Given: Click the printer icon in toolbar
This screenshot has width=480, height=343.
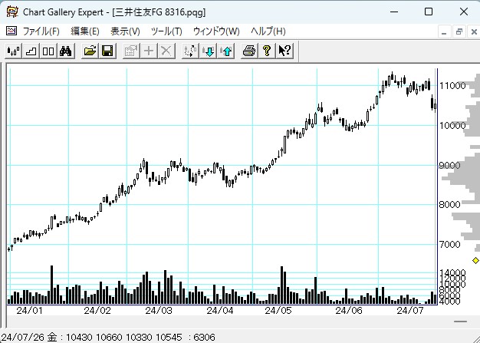Looking at the screenshot, I should [x=249, y=51].
